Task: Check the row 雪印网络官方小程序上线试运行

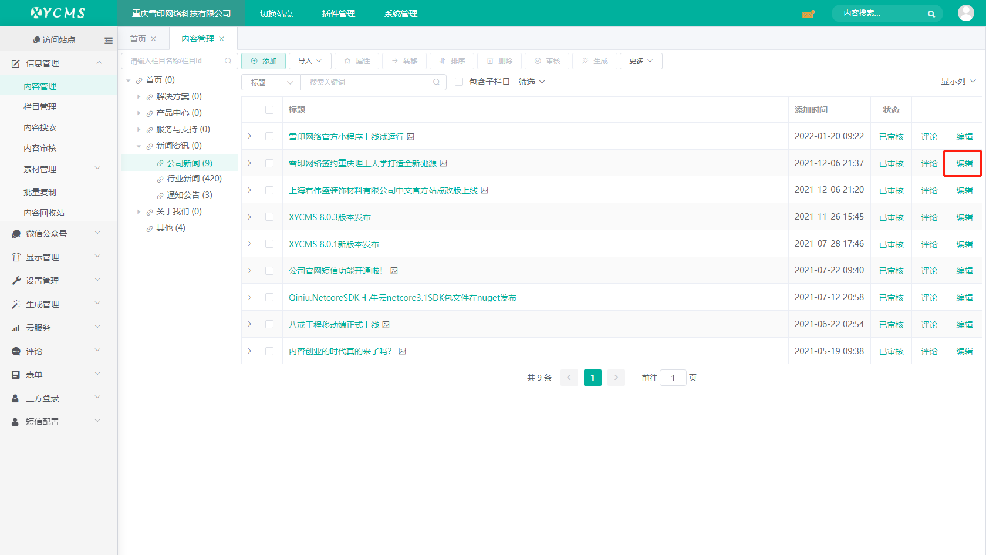Action: tap(269, 136)
